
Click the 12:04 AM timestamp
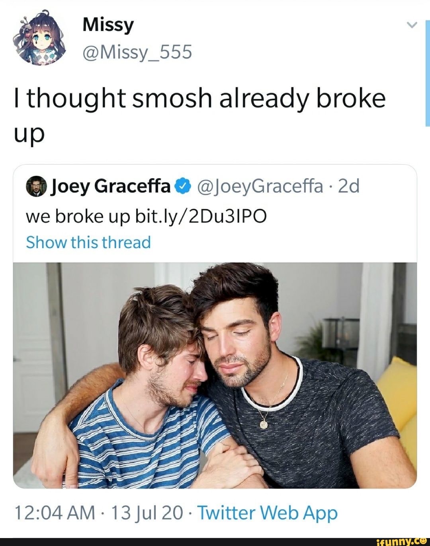[x=55, y=513]
